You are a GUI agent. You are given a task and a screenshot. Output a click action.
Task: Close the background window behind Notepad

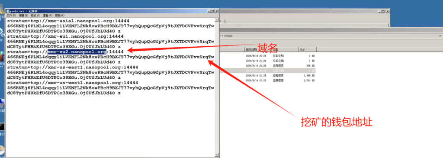tap(388, 11)
